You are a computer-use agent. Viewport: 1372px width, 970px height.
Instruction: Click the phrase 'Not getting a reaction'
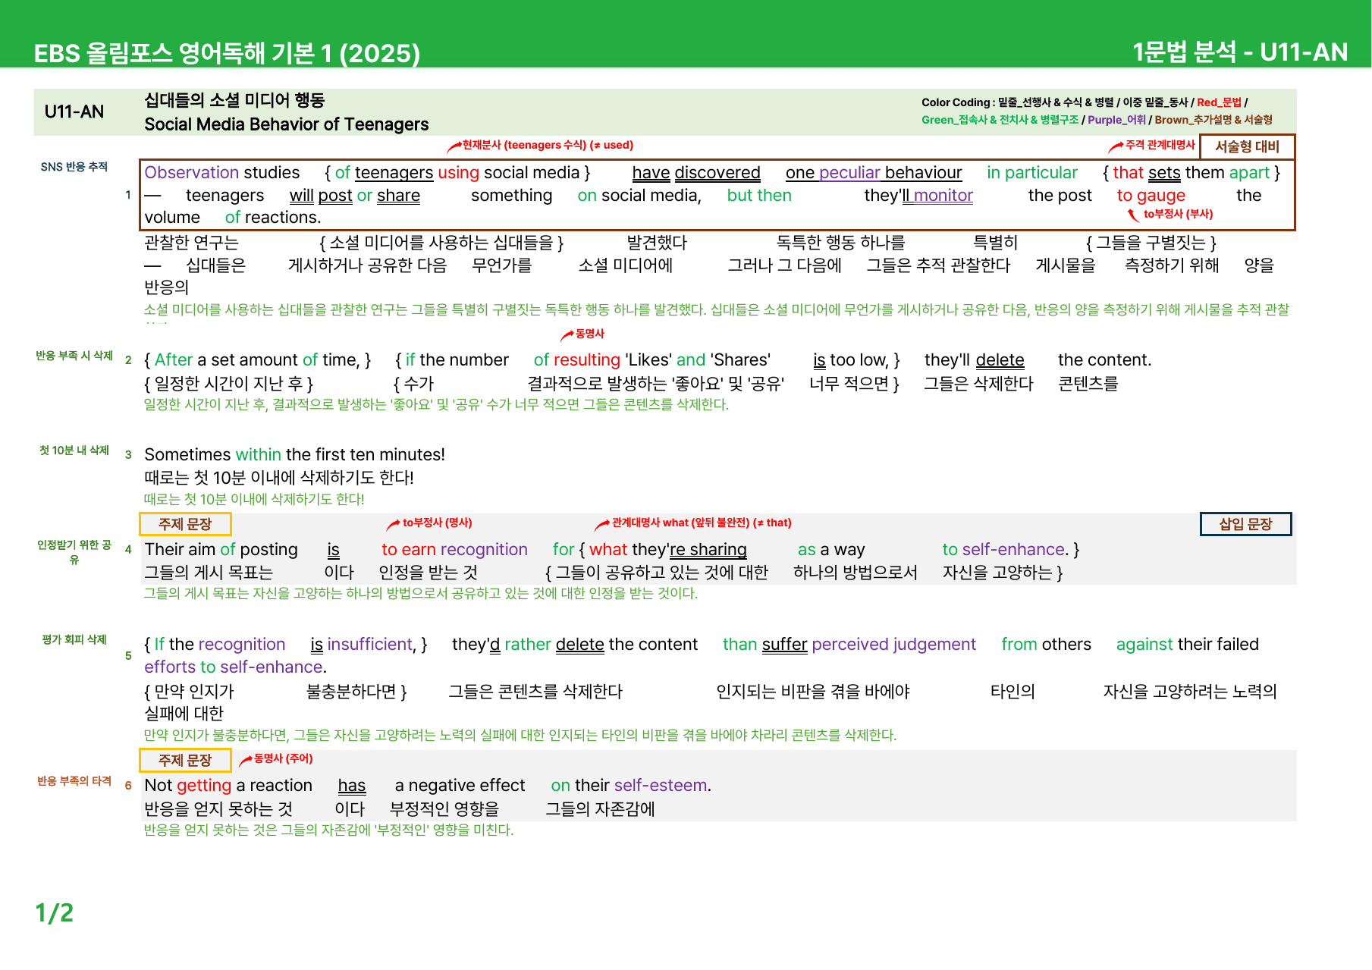pyautogui.click(x=228, y=786)
